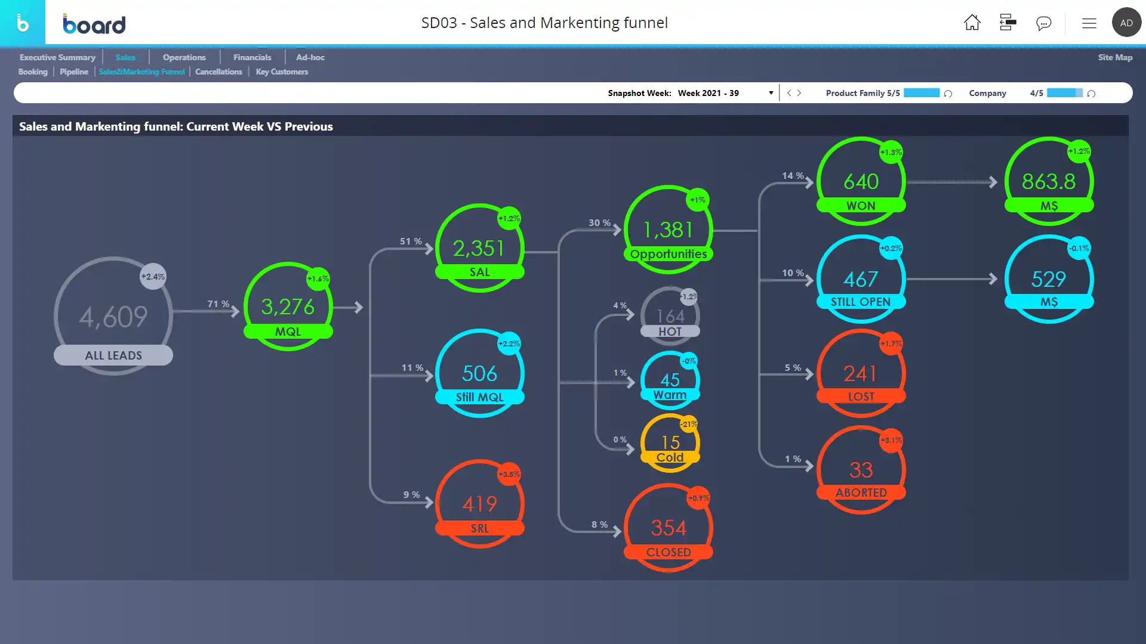Click the +3.1% badge on ABORTED
The height and width of the screenshot is (644, 1146).
(x=891, y=440)
